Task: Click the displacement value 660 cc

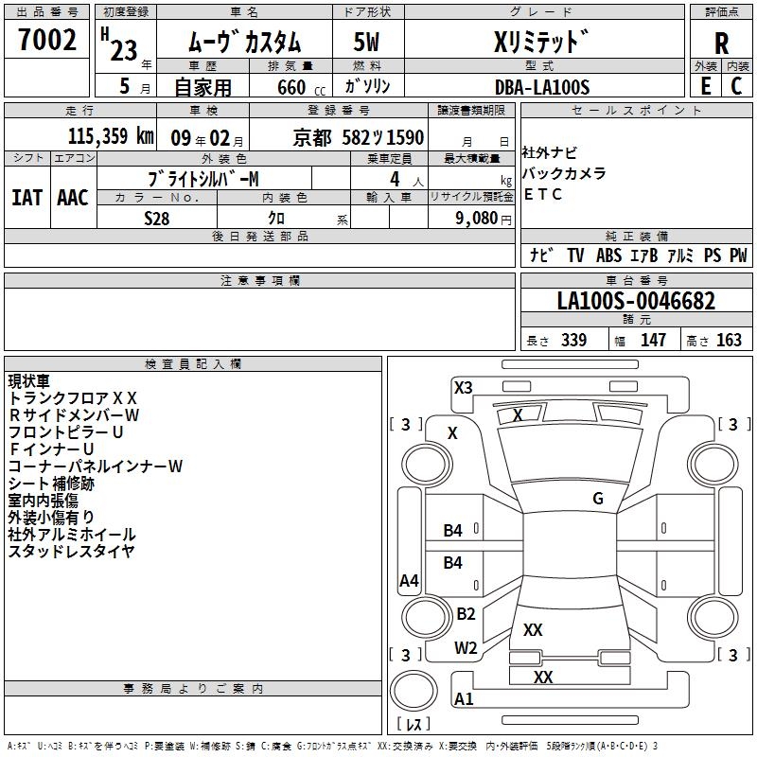Action: click(x=301, y=87)
